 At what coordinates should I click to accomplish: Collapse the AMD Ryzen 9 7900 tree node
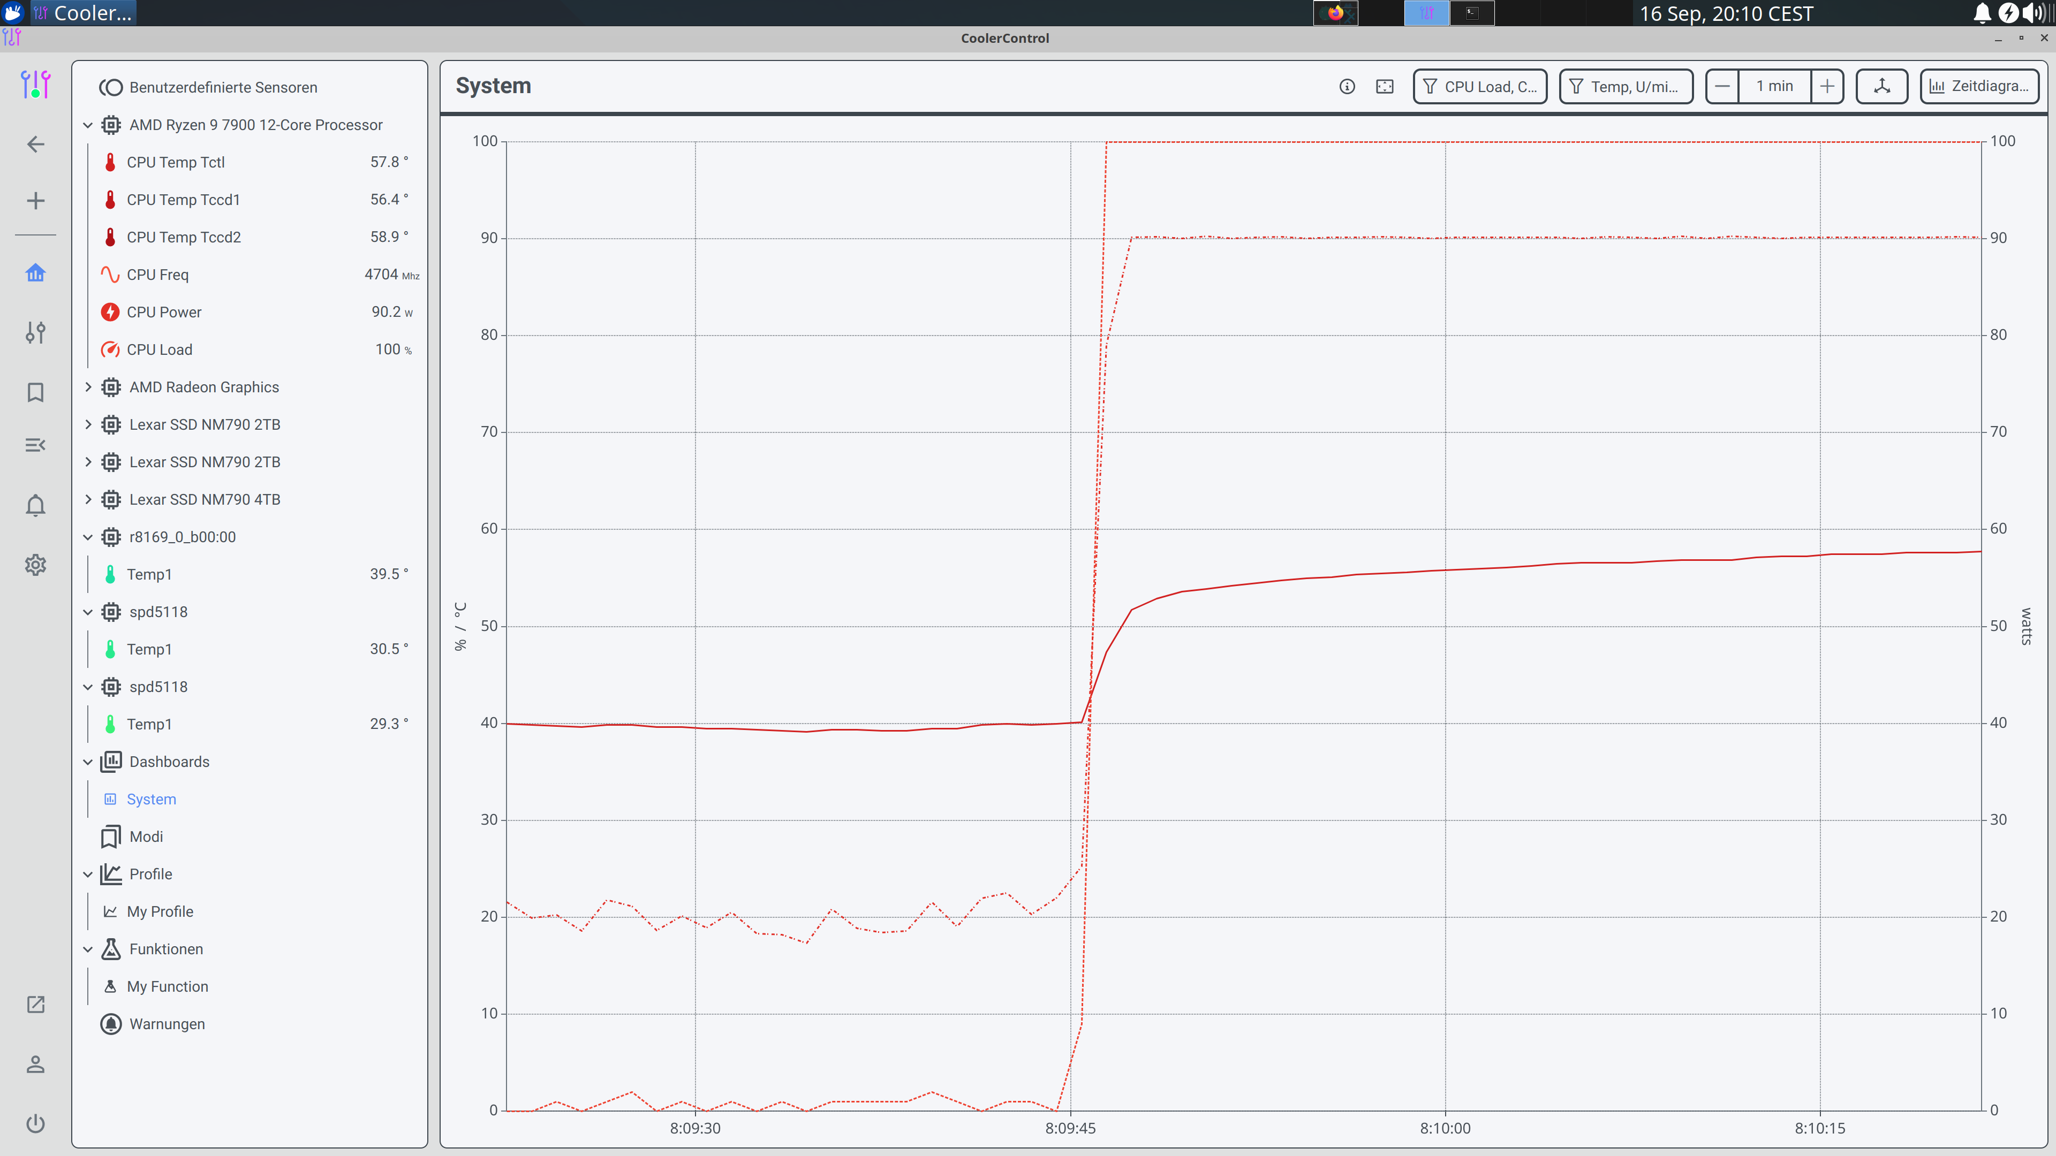(88, 125)
